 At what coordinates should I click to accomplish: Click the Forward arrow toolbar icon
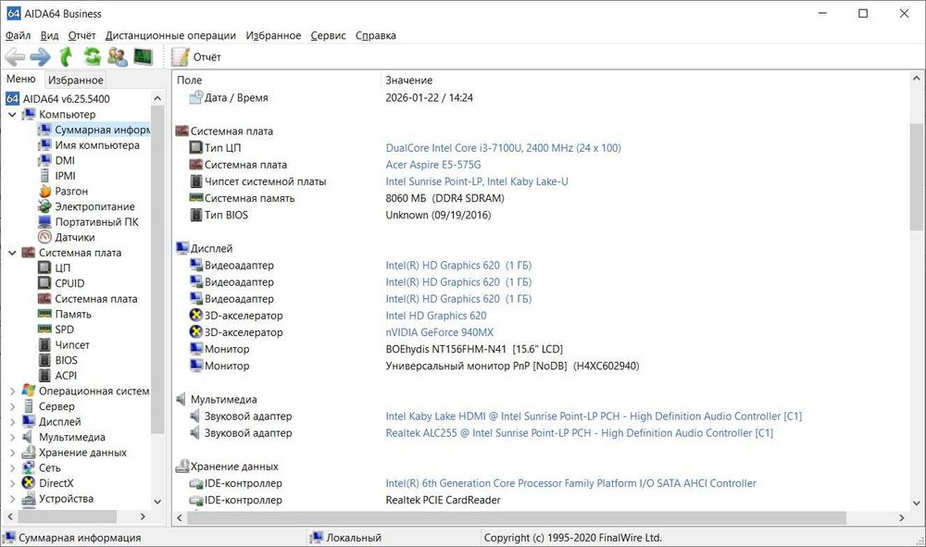coord(40,57)
